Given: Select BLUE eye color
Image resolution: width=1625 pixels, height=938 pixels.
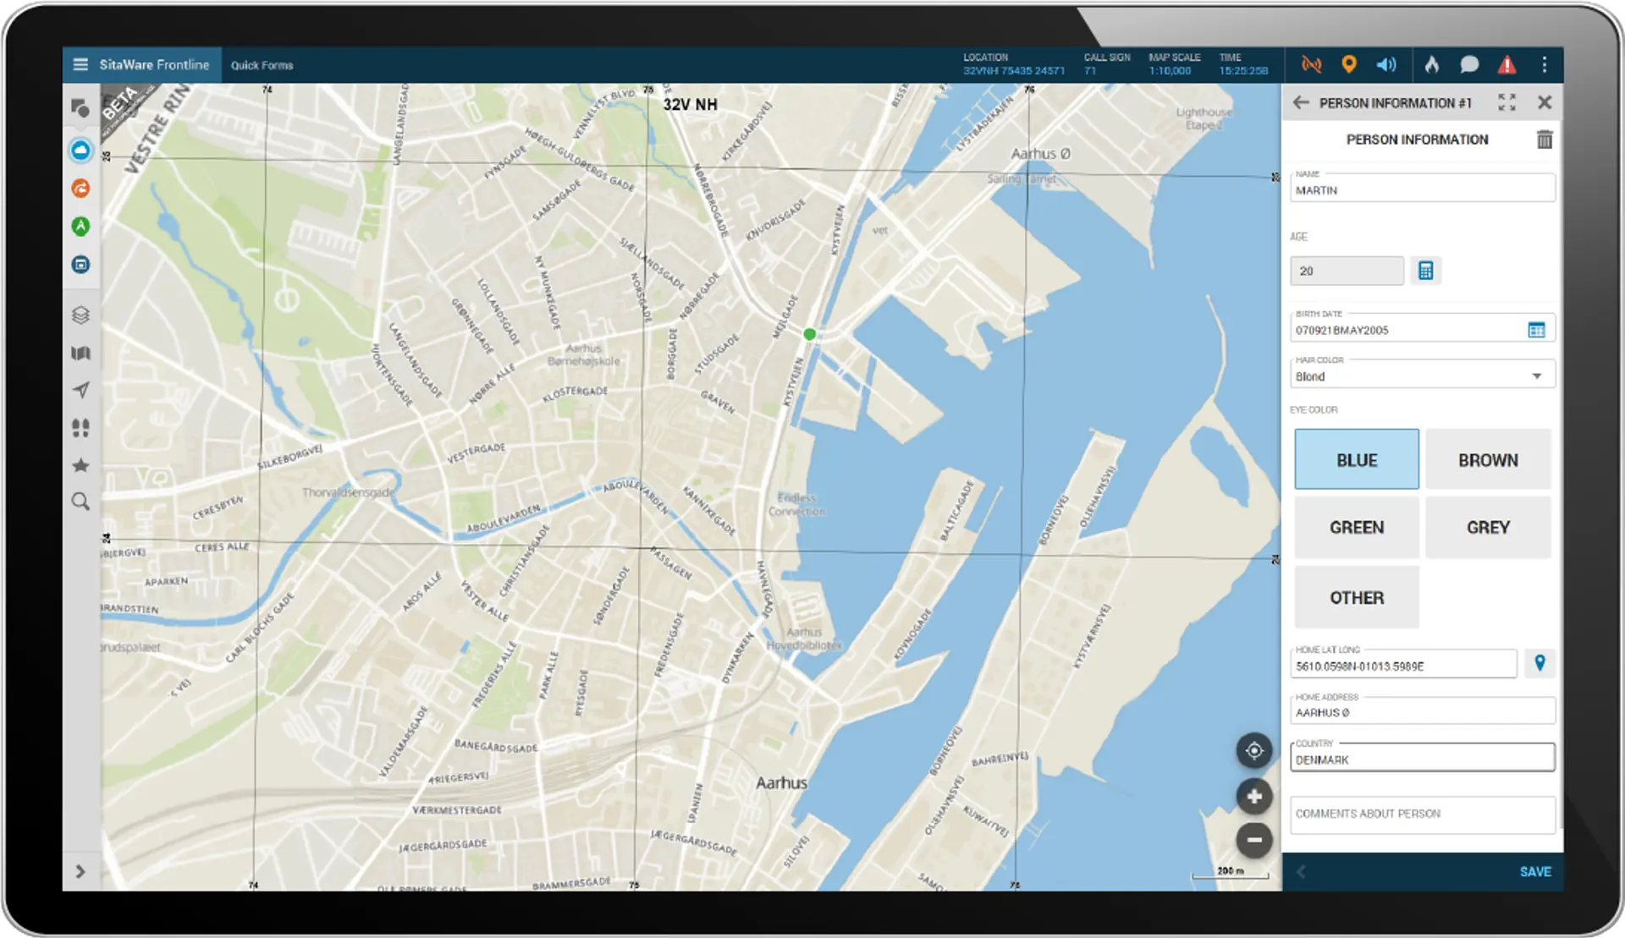Looking at the screenshot, I should tap(1357, 459).
